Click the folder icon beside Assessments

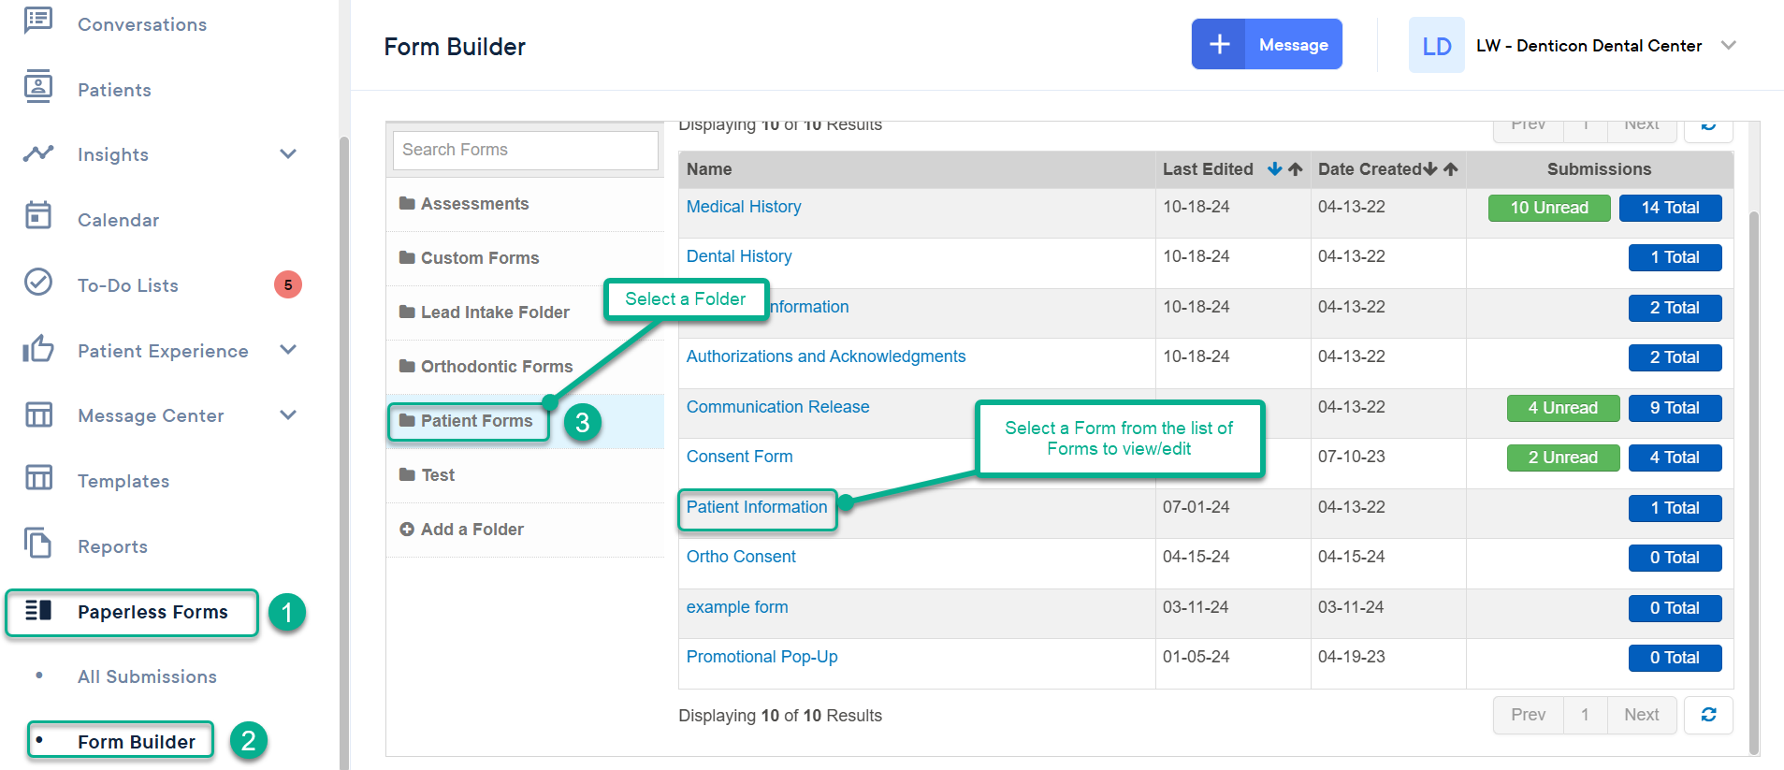point(407,203)
